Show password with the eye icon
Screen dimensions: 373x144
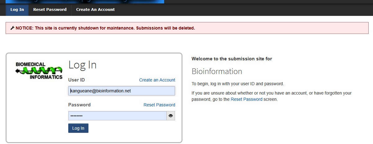[x=171, y=116]
